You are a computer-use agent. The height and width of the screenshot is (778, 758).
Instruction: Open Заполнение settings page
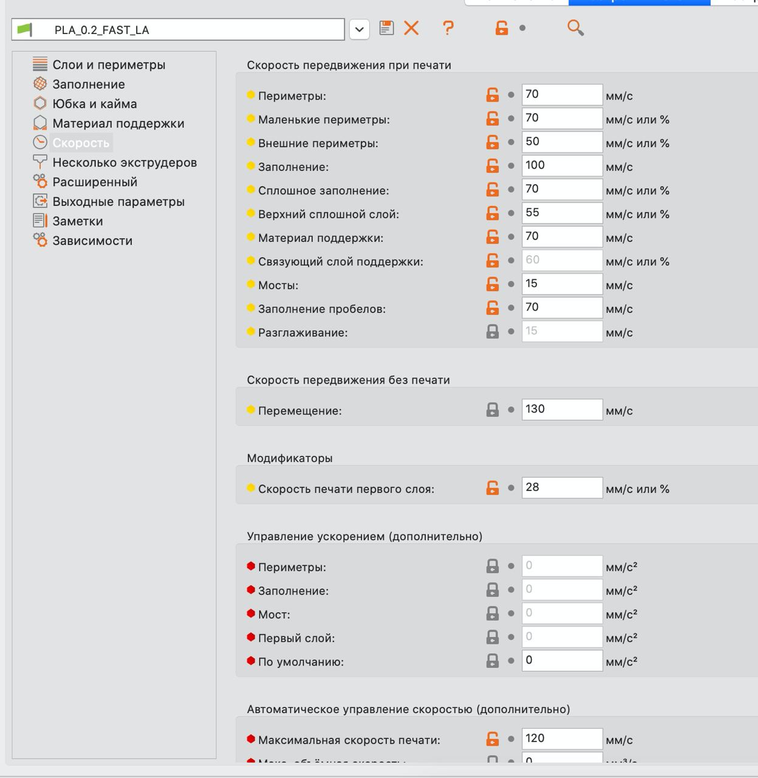tap(89, 84)
